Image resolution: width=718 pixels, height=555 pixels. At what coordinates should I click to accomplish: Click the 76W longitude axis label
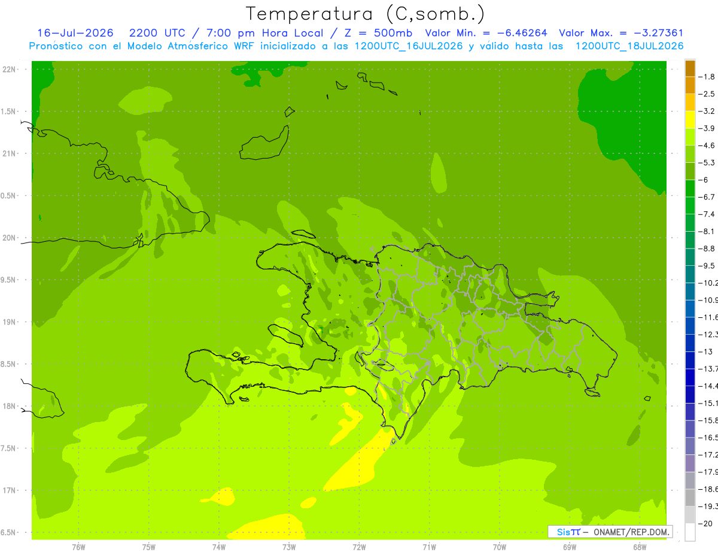tap(78, 547)
